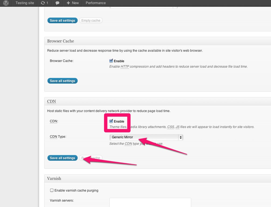Open the comments bubble icon
This screenshot has width=271, height=207.
[57, 3]
